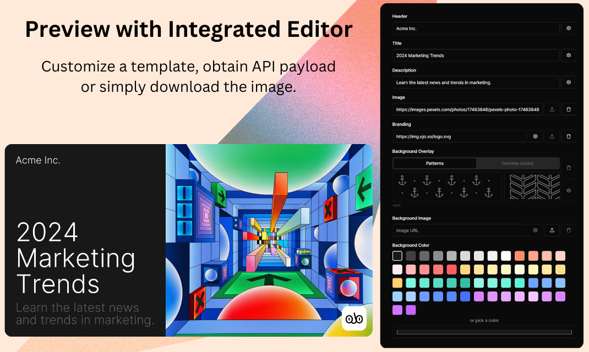Click '2024 Marketing Trends' heading on preview
589x352 pixels.
[76, 258]
